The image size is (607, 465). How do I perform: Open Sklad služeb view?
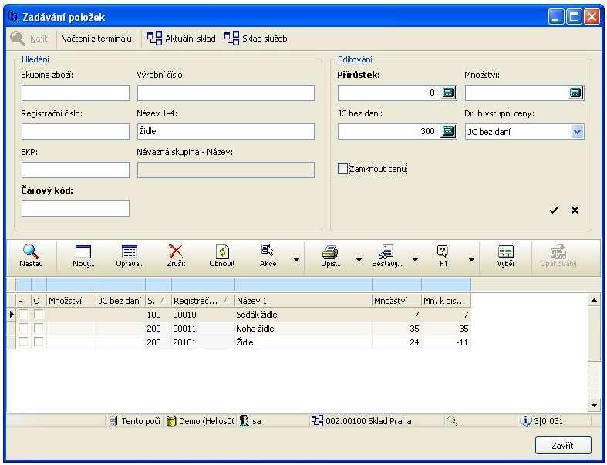[x=256, y=39]
